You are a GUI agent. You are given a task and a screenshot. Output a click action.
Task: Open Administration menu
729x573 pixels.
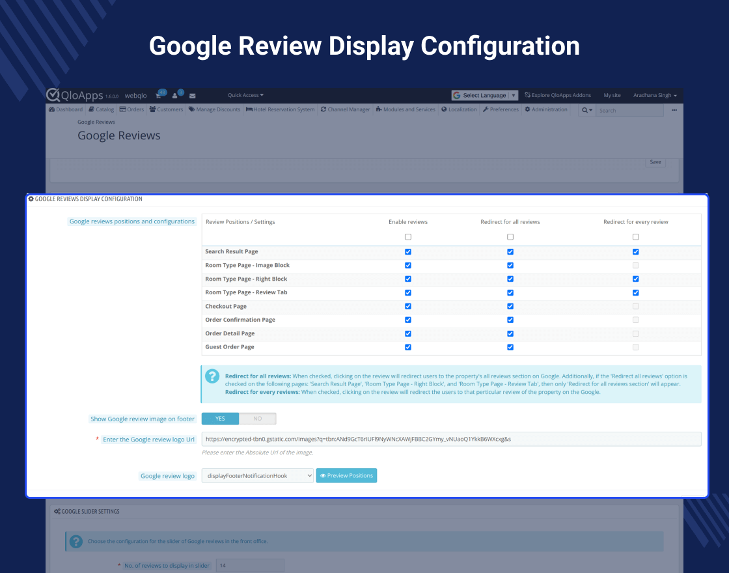pyautogui.click(x=546, y=109)
